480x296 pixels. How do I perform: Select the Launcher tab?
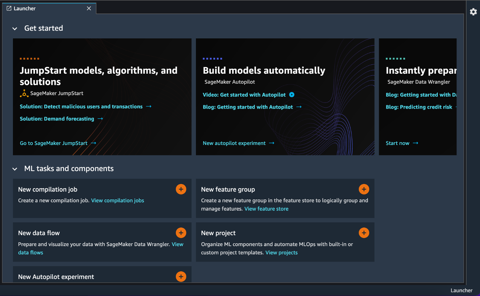click(x=49, y=9)
